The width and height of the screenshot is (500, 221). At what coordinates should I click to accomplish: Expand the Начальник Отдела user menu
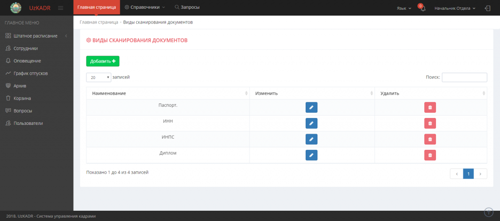point(455,8)
